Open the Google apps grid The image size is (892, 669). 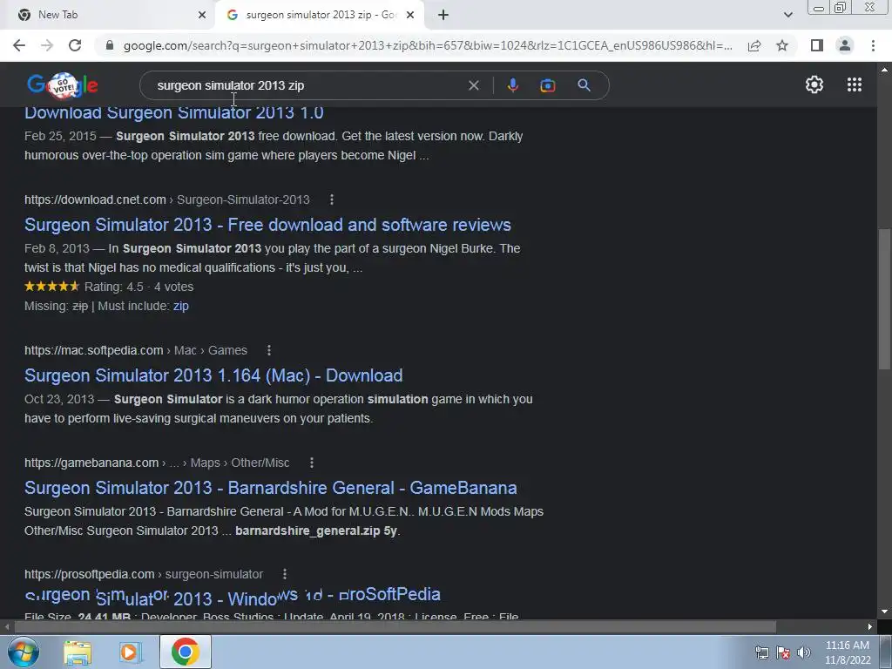tap(854, 84)
